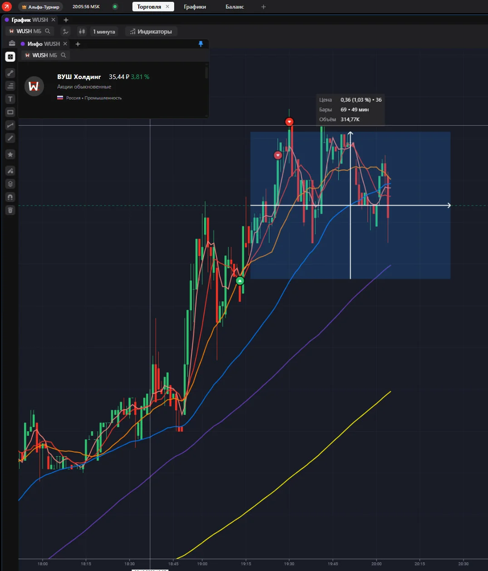Viewport: 488px width, 571px height.
Task: Close the Инфо WUSH tab
Action: click(x=65, y=44)
